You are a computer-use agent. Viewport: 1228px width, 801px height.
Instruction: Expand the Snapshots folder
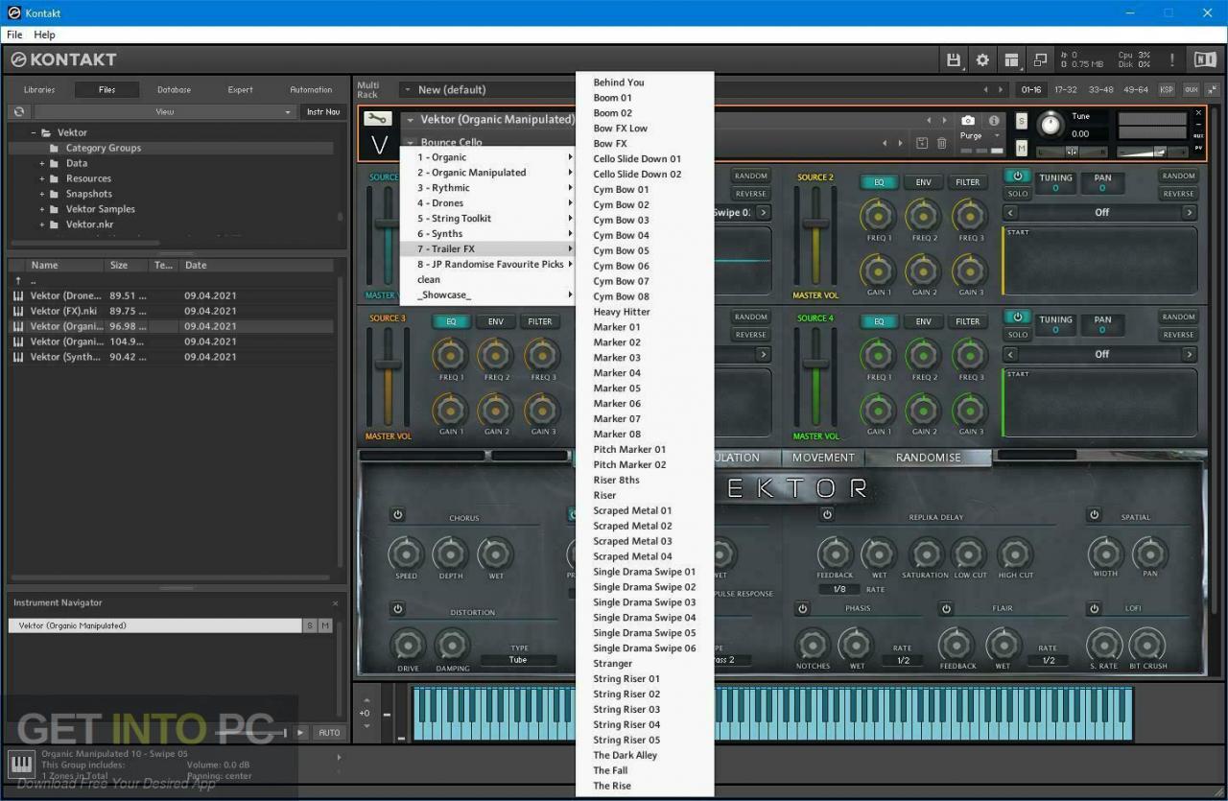42,194
